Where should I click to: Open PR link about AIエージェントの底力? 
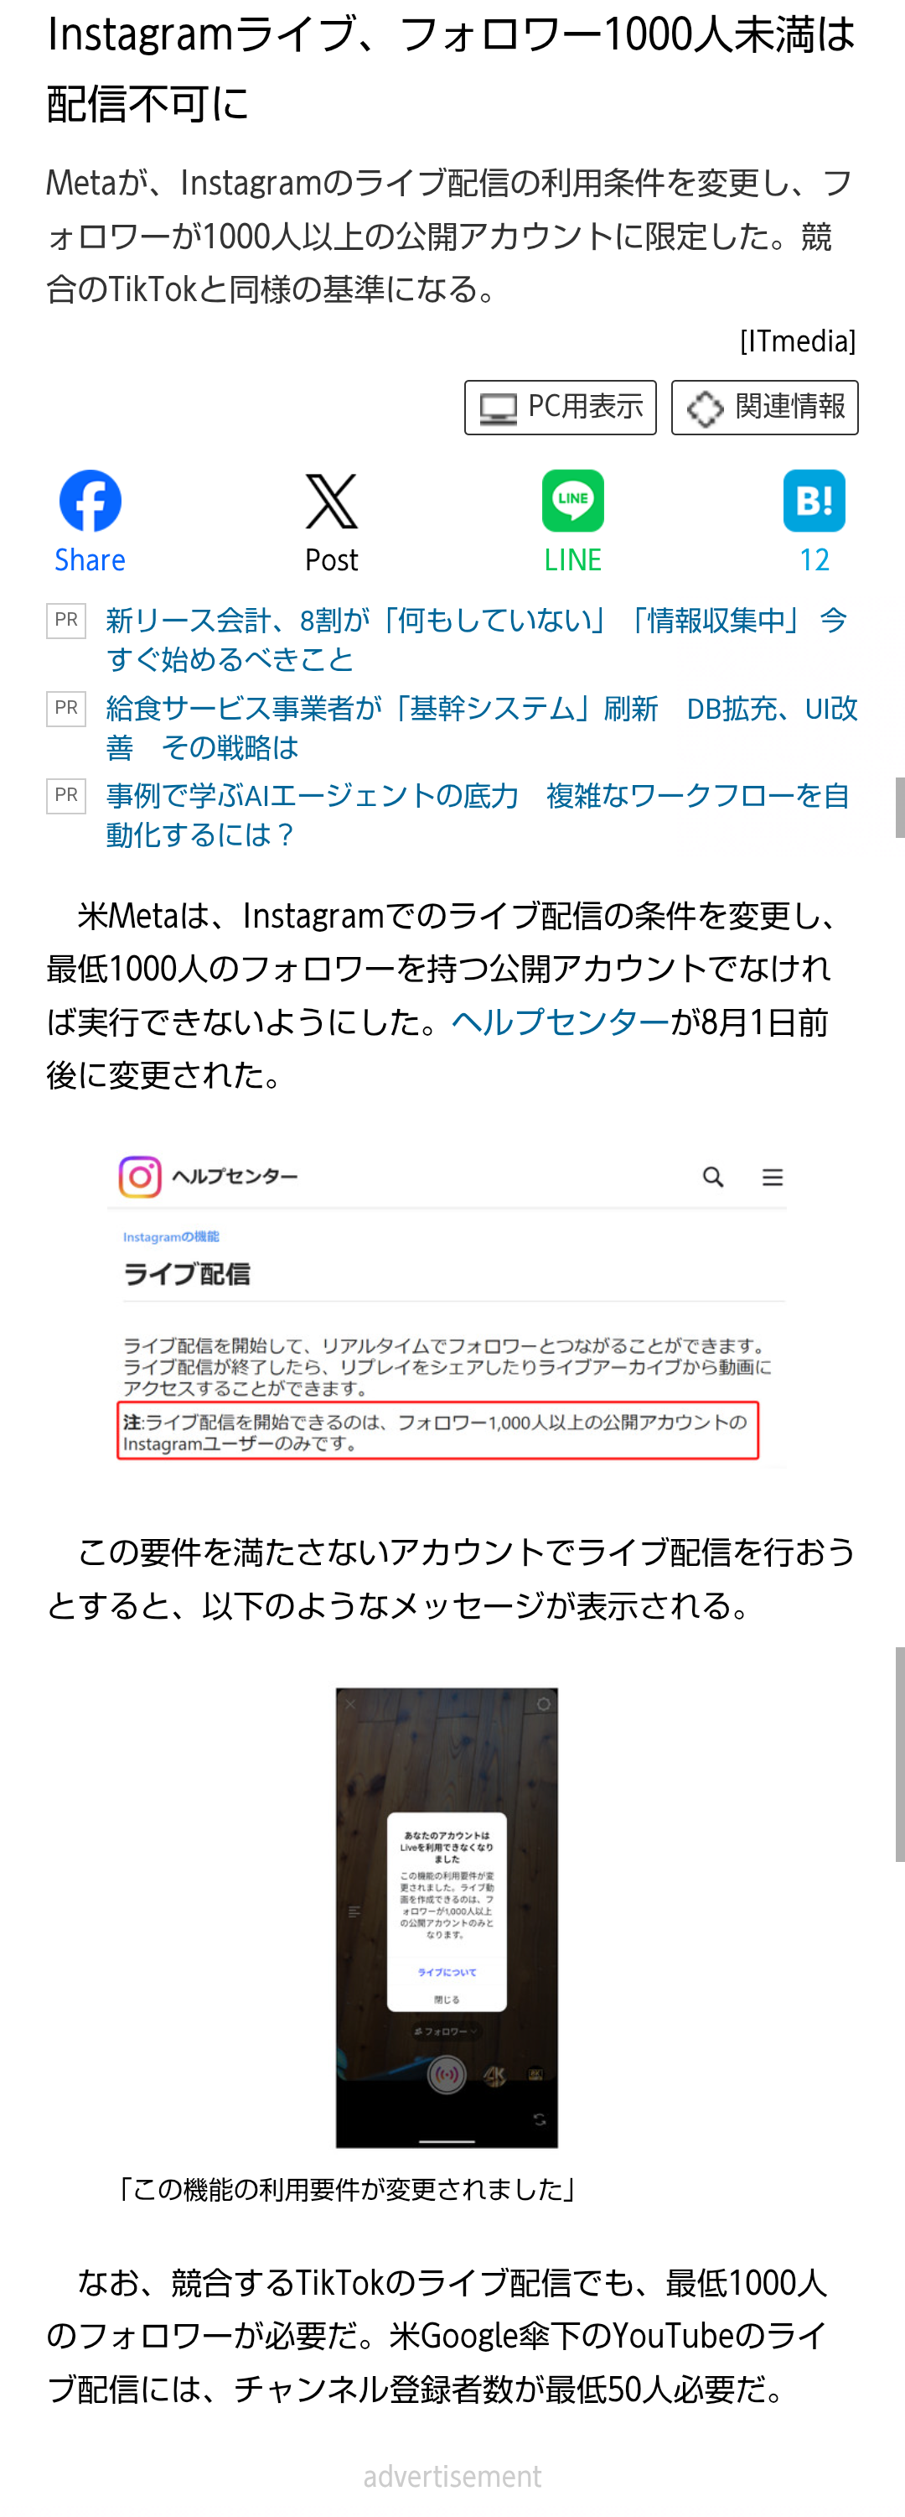coord(478,815)
